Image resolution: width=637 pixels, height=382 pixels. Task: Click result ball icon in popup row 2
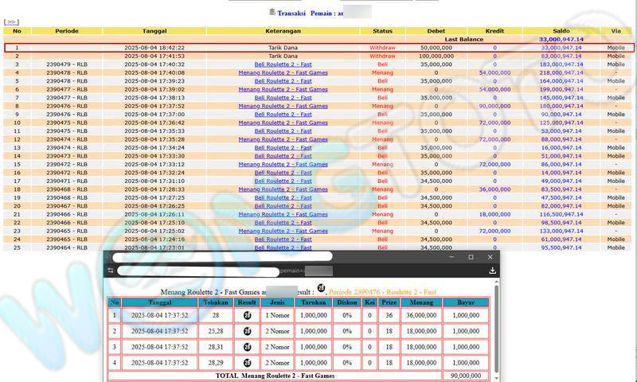(247, 331)
